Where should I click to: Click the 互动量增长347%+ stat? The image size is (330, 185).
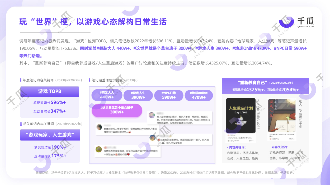50,111
